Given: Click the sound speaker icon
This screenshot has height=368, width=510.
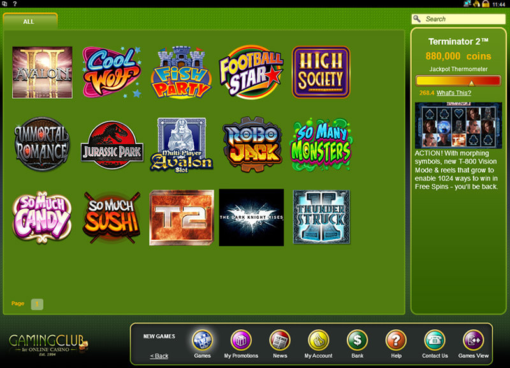Looking at the screenshot, I should (476, 4).
